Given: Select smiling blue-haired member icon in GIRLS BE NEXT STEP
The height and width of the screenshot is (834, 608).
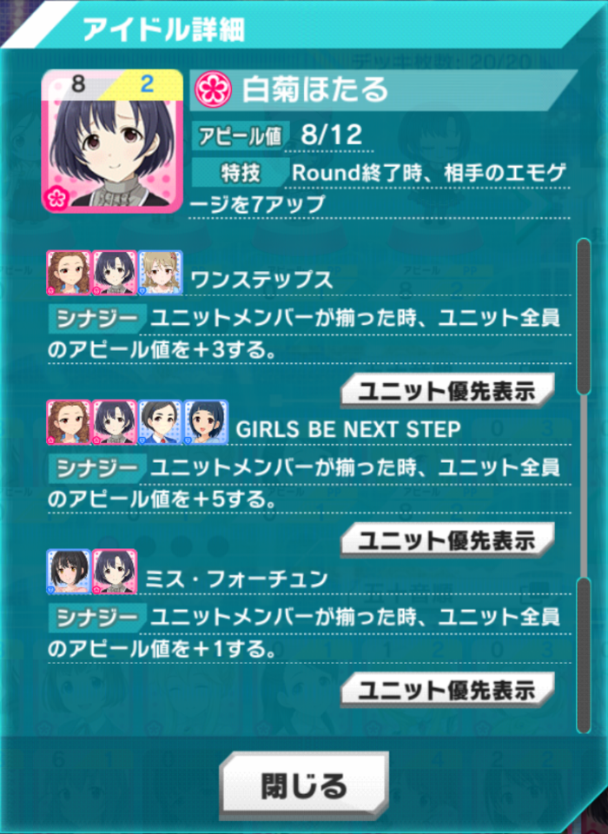Looking at the screenshot, I should (207, 422).
